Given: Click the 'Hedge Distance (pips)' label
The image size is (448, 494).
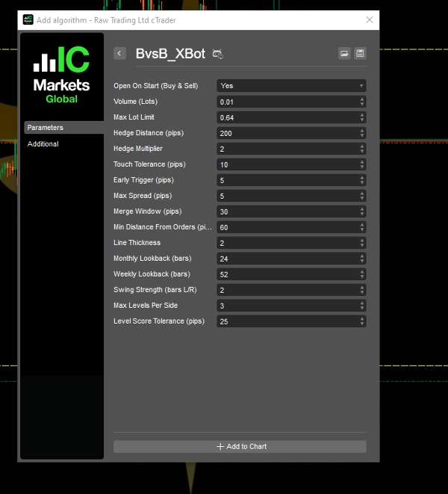Looking at the screenshot, I should (x=149, y=133).
